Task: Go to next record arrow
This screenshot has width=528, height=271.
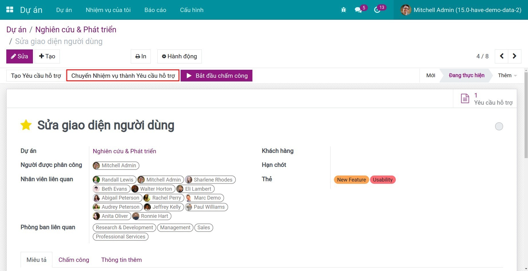Action: [514, 56]
